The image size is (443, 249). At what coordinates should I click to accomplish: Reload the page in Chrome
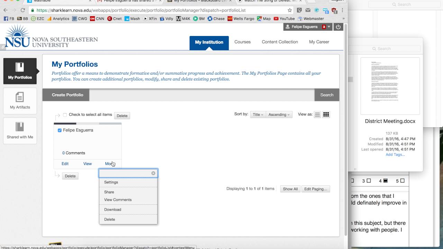click(x=23, y=10)
